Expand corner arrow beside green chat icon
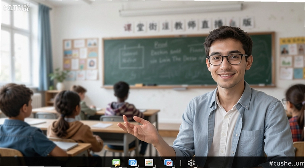The width and height of the screenshot is (305, 168). point(121,166)
